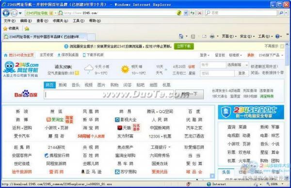Open the 工具(T) menu in the menu bar
This screenshot has width=291, height=188.
coord(78,21)
